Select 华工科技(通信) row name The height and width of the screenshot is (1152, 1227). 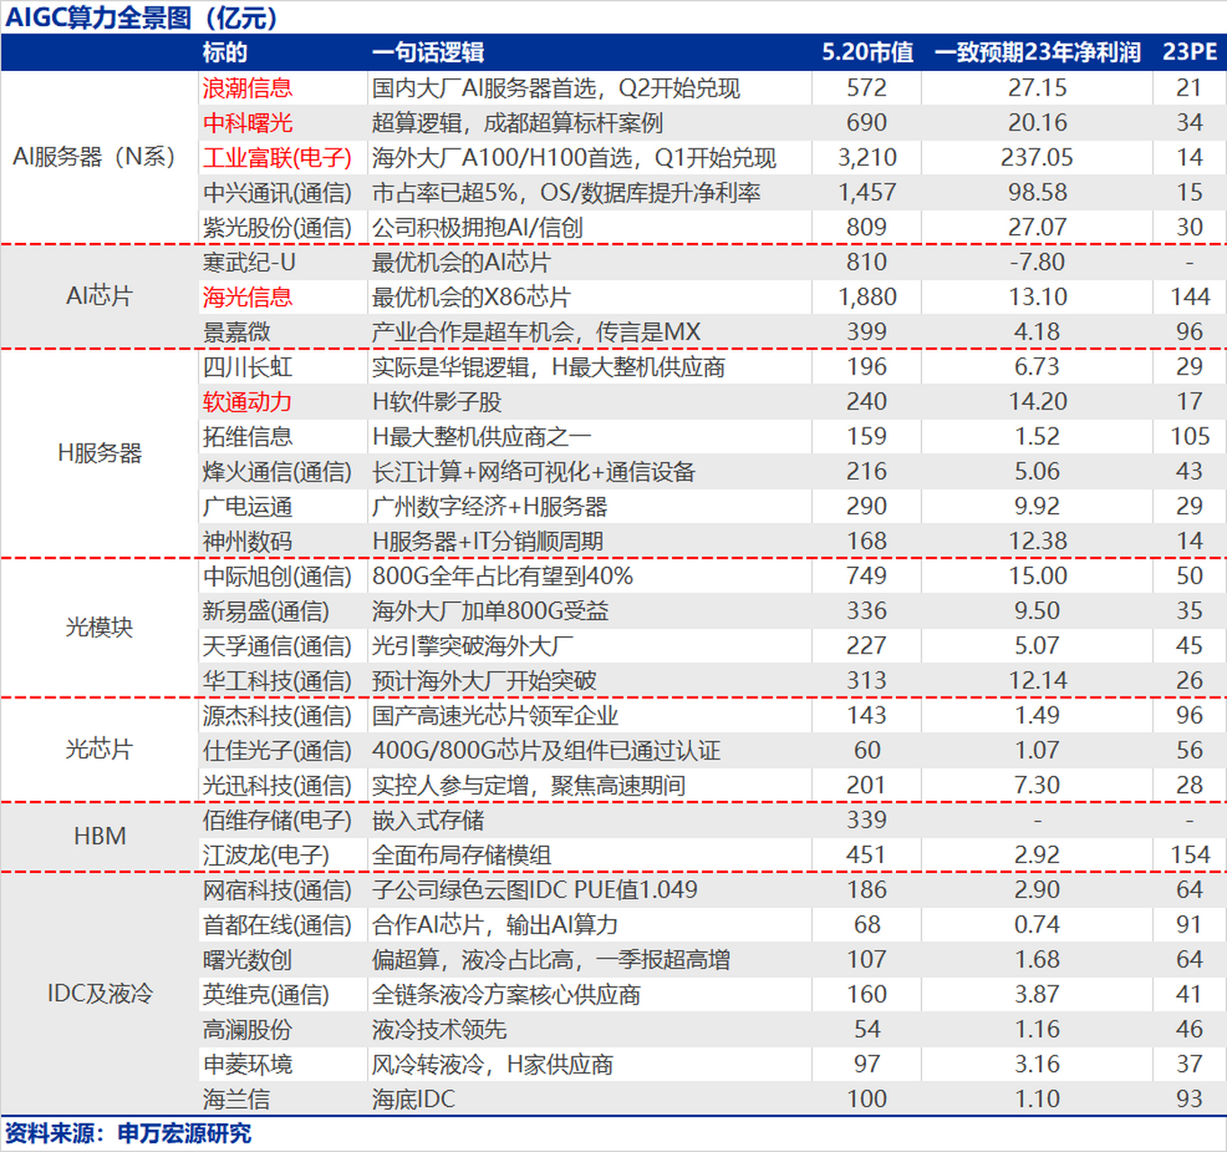[x=277, y=681]
